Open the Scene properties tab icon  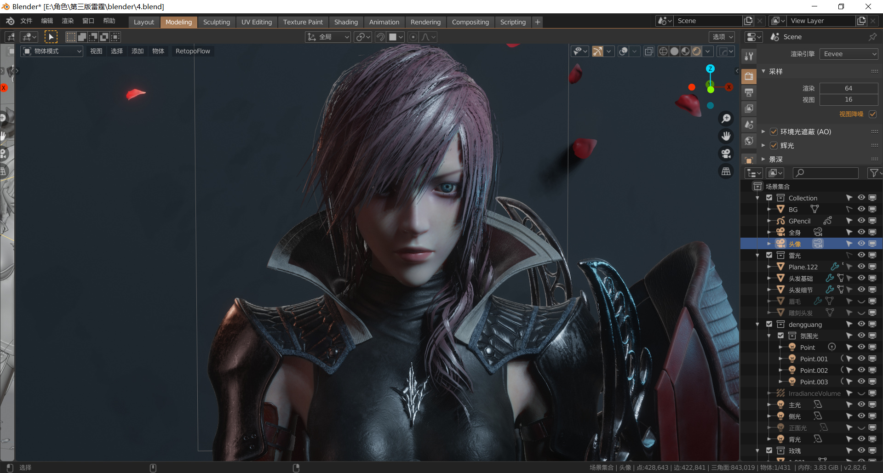click(x=749, y=125)
